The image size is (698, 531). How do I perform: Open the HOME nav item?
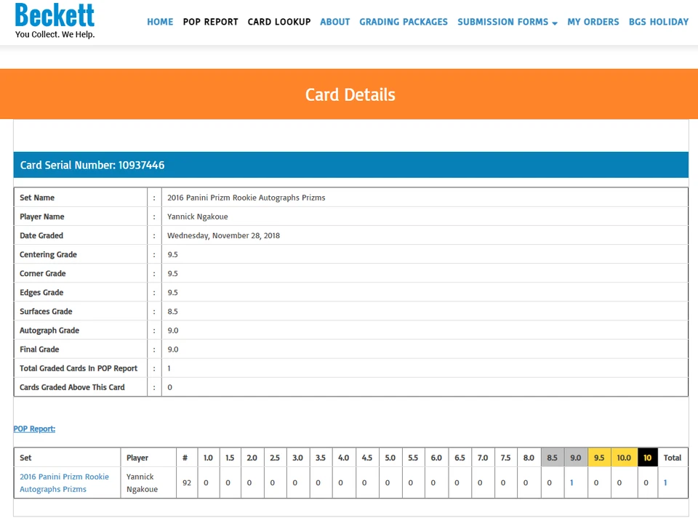(160, 22)
